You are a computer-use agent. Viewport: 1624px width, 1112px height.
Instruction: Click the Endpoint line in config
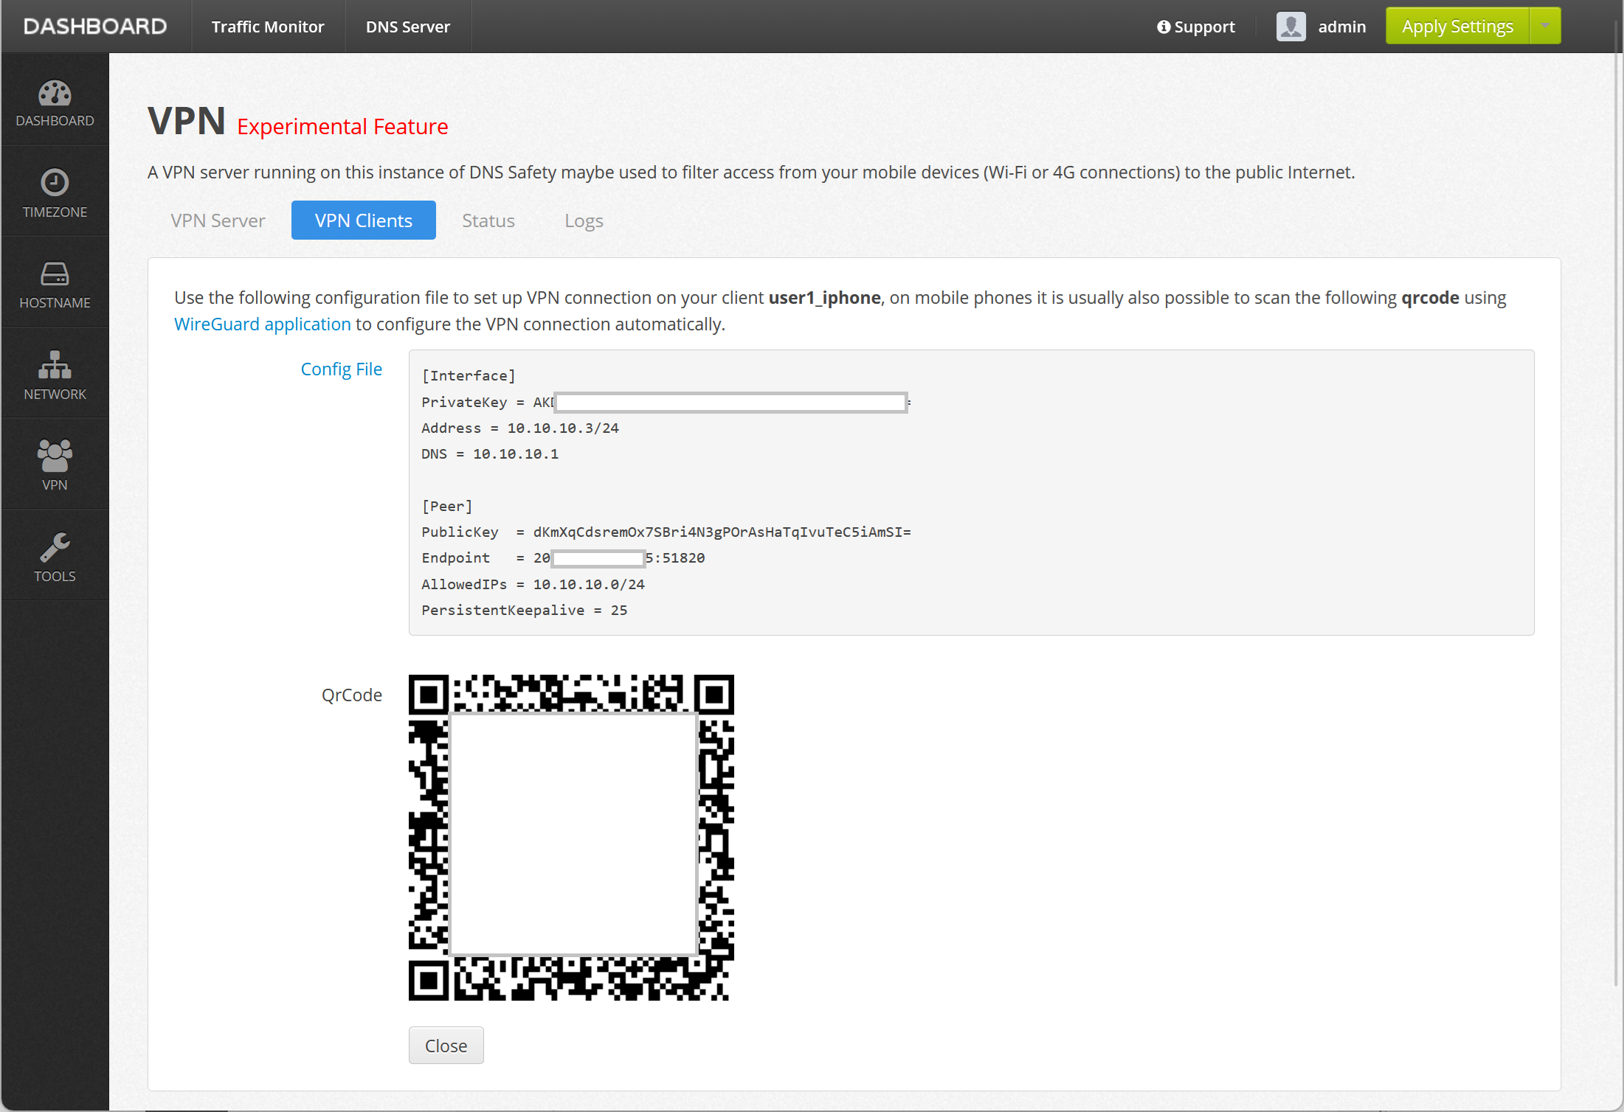click(x=563, y=557)
